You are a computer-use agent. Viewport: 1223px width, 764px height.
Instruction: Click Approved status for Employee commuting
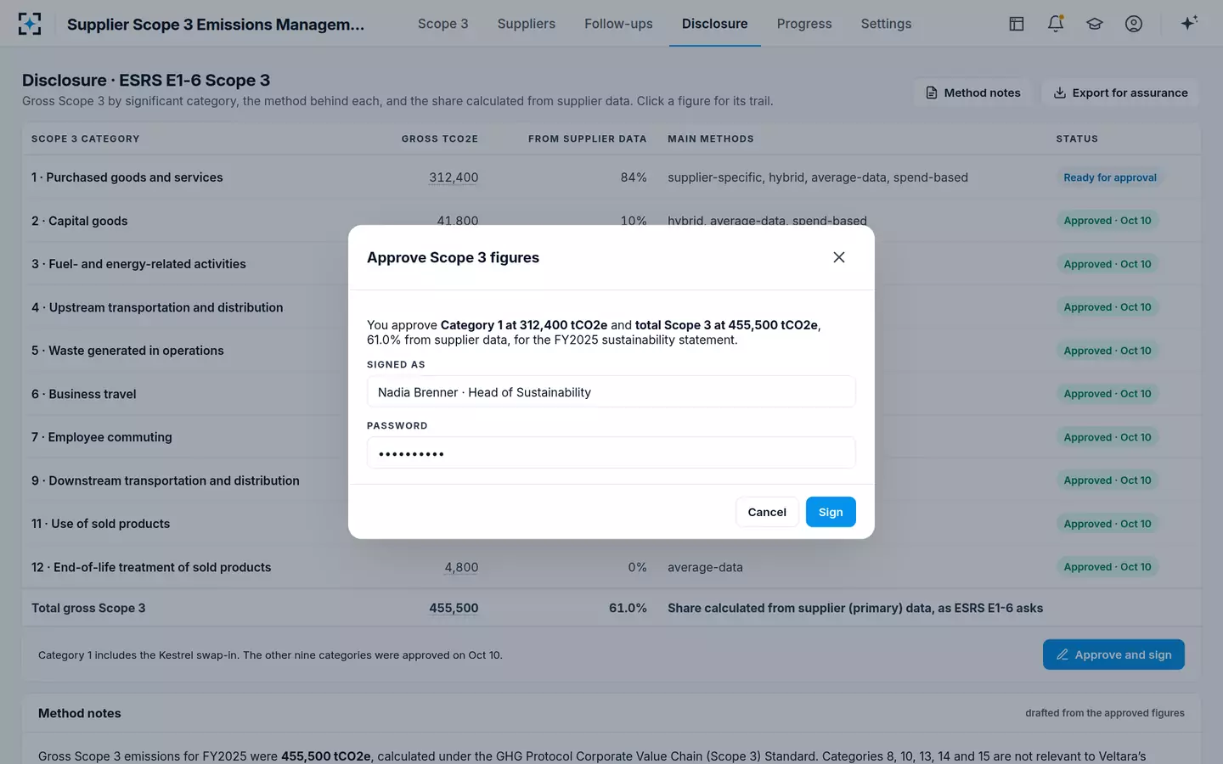[1107, 437]
